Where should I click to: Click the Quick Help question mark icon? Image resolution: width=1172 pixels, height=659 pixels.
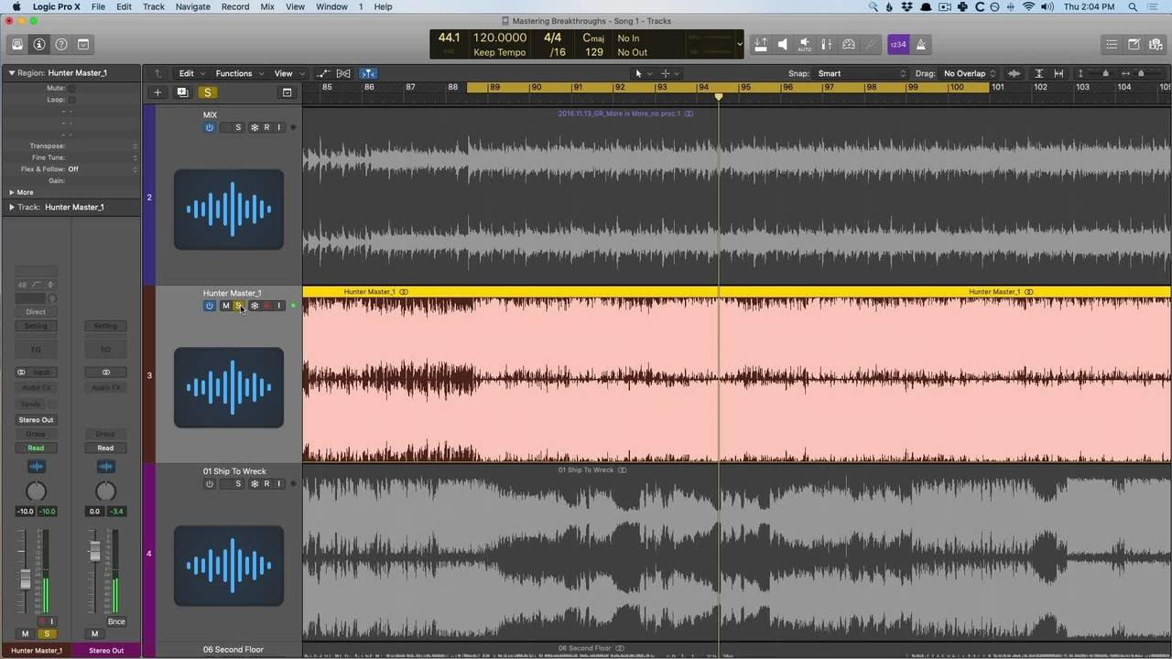coord(61,44)
